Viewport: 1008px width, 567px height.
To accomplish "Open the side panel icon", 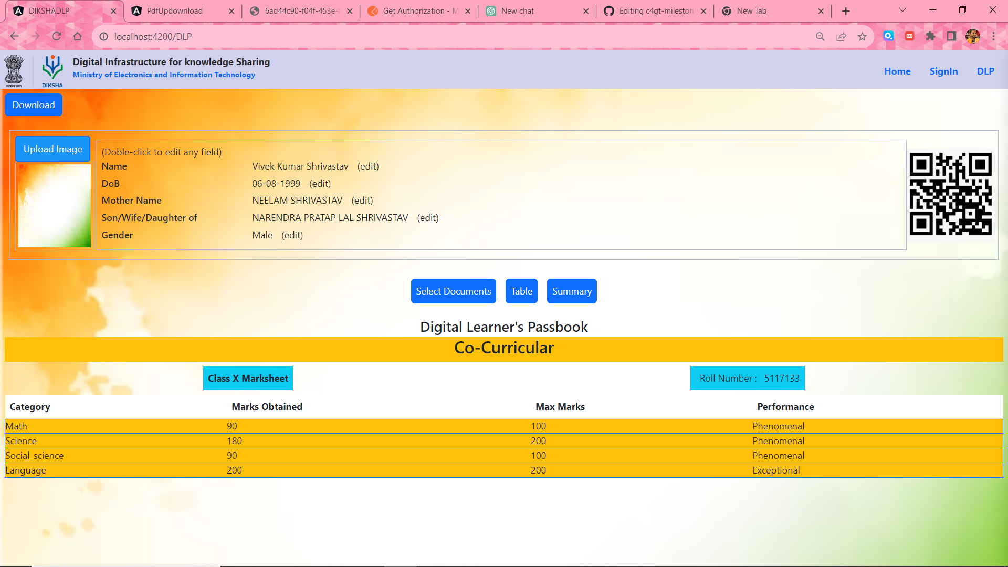I will click(x=951, y=36).
